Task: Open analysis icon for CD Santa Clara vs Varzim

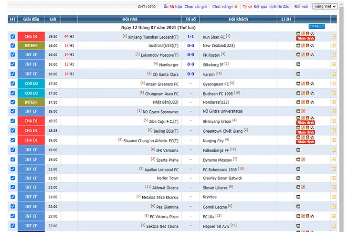Action: (x=298, y=74)
